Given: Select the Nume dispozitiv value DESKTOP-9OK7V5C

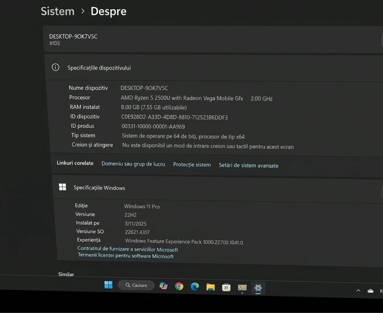Looking at the screenshot, I should pos(144,88).
